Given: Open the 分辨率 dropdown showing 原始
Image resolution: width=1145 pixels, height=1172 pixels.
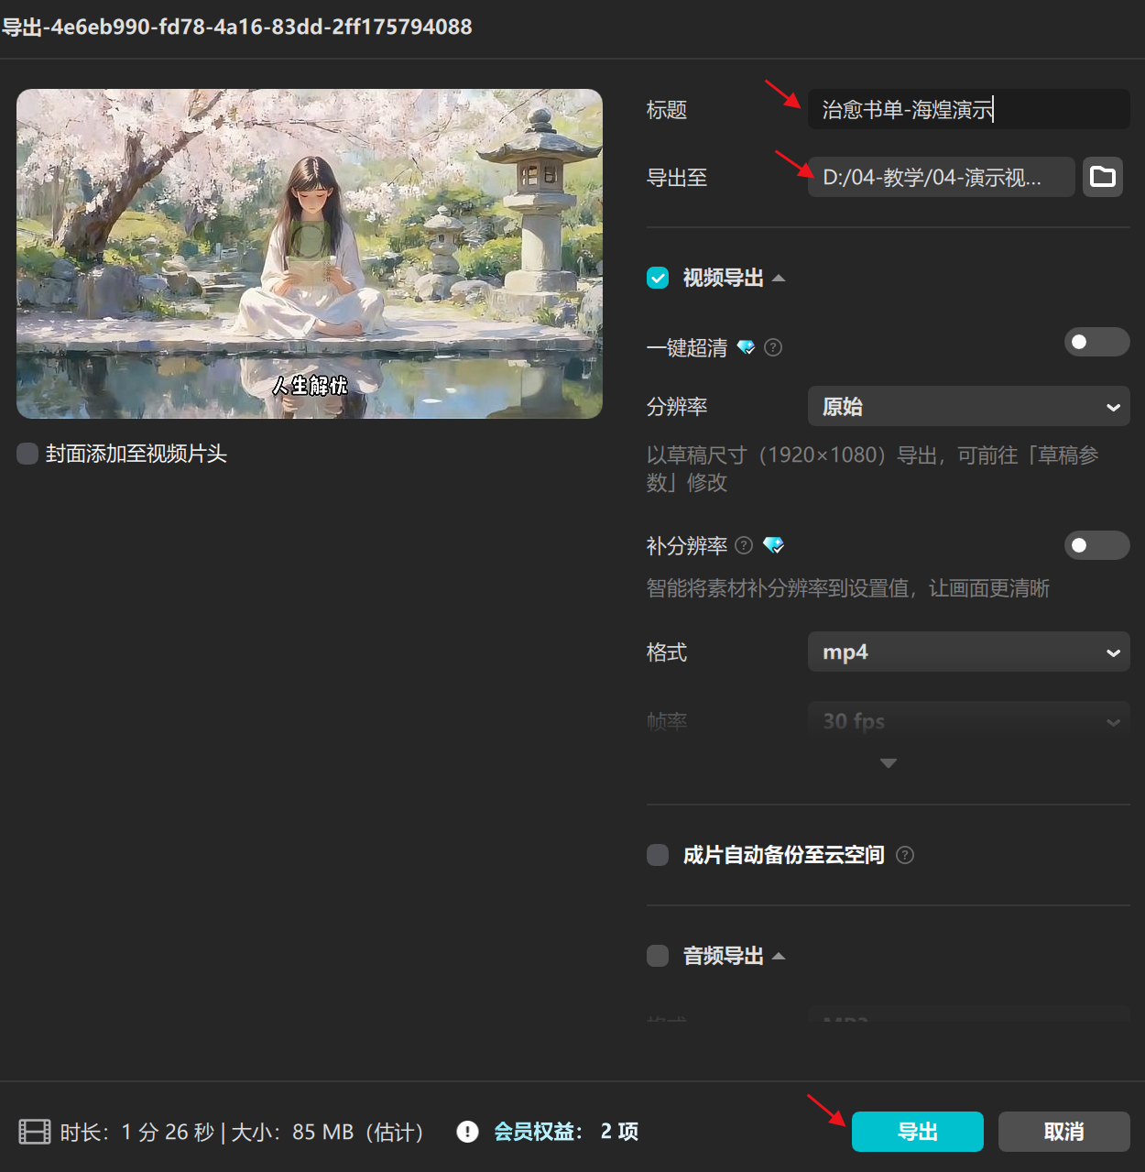Looking at the screenshot, I should (x=968, y=406).
